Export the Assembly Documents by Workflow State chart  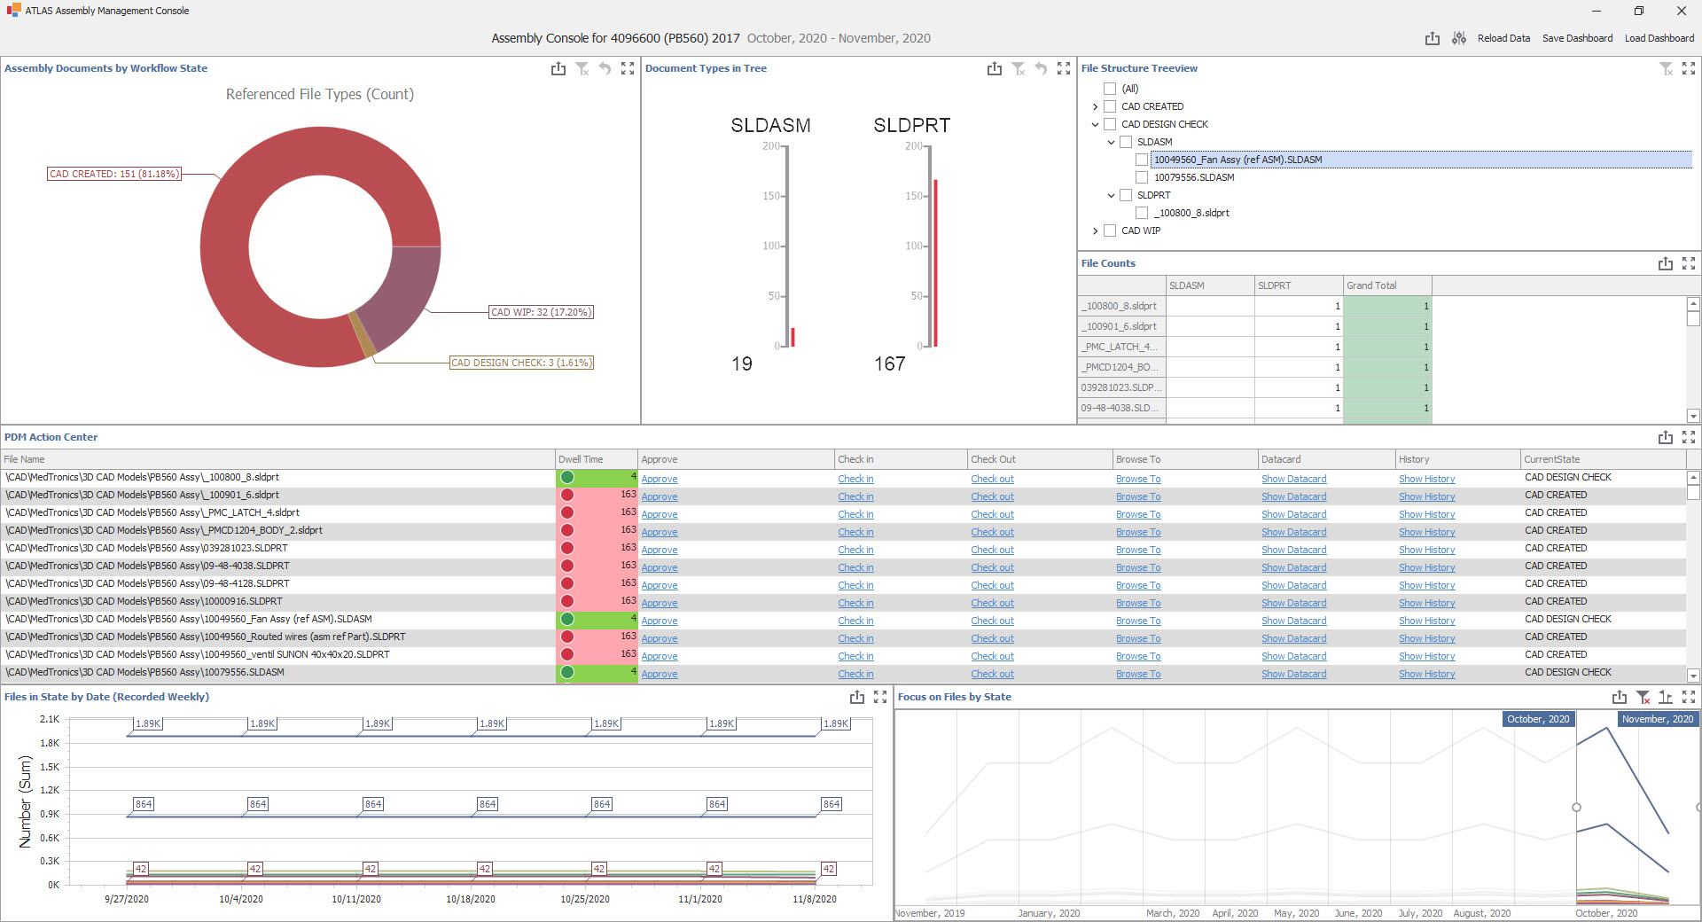click(558, 68)
